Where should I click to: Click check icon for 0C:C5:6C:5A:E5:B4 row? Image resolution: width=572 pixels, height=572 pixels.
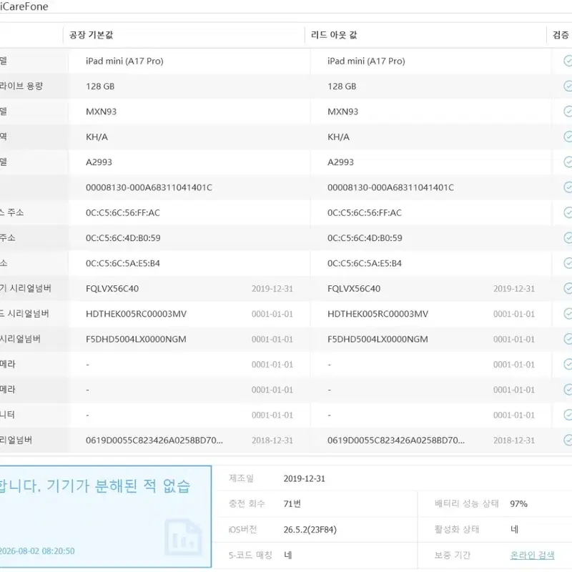pyautogui.click(x=568, y=263)
